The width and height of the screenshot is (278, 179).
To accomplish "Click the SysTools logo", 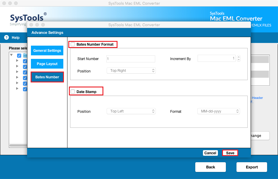I will [28, 19].
